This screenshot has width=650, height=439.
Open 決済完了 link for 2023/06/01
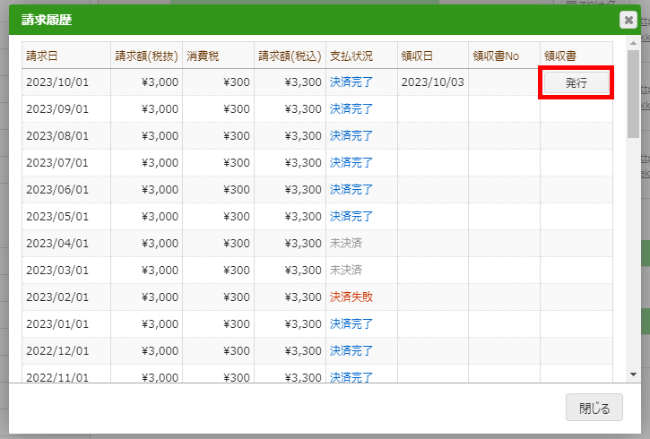[x=351, y=190]
